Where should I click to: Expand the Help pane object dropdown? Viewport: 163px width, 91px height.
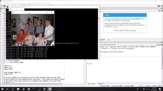pyautogui.click(x=158, y=11)
